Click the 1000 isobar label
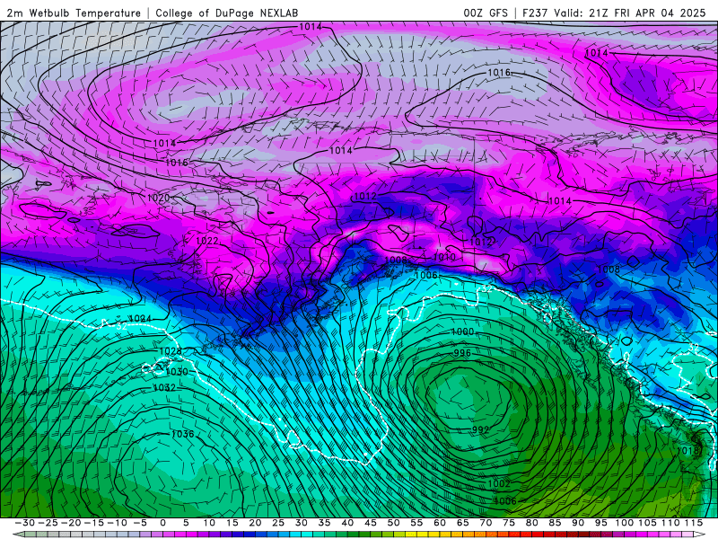This screenshot has height=539, width=718. click(462, 331)
